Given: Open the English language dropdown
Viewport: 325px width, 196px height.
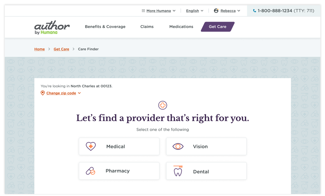Looking at the screenshot, I should click(195, 11).
